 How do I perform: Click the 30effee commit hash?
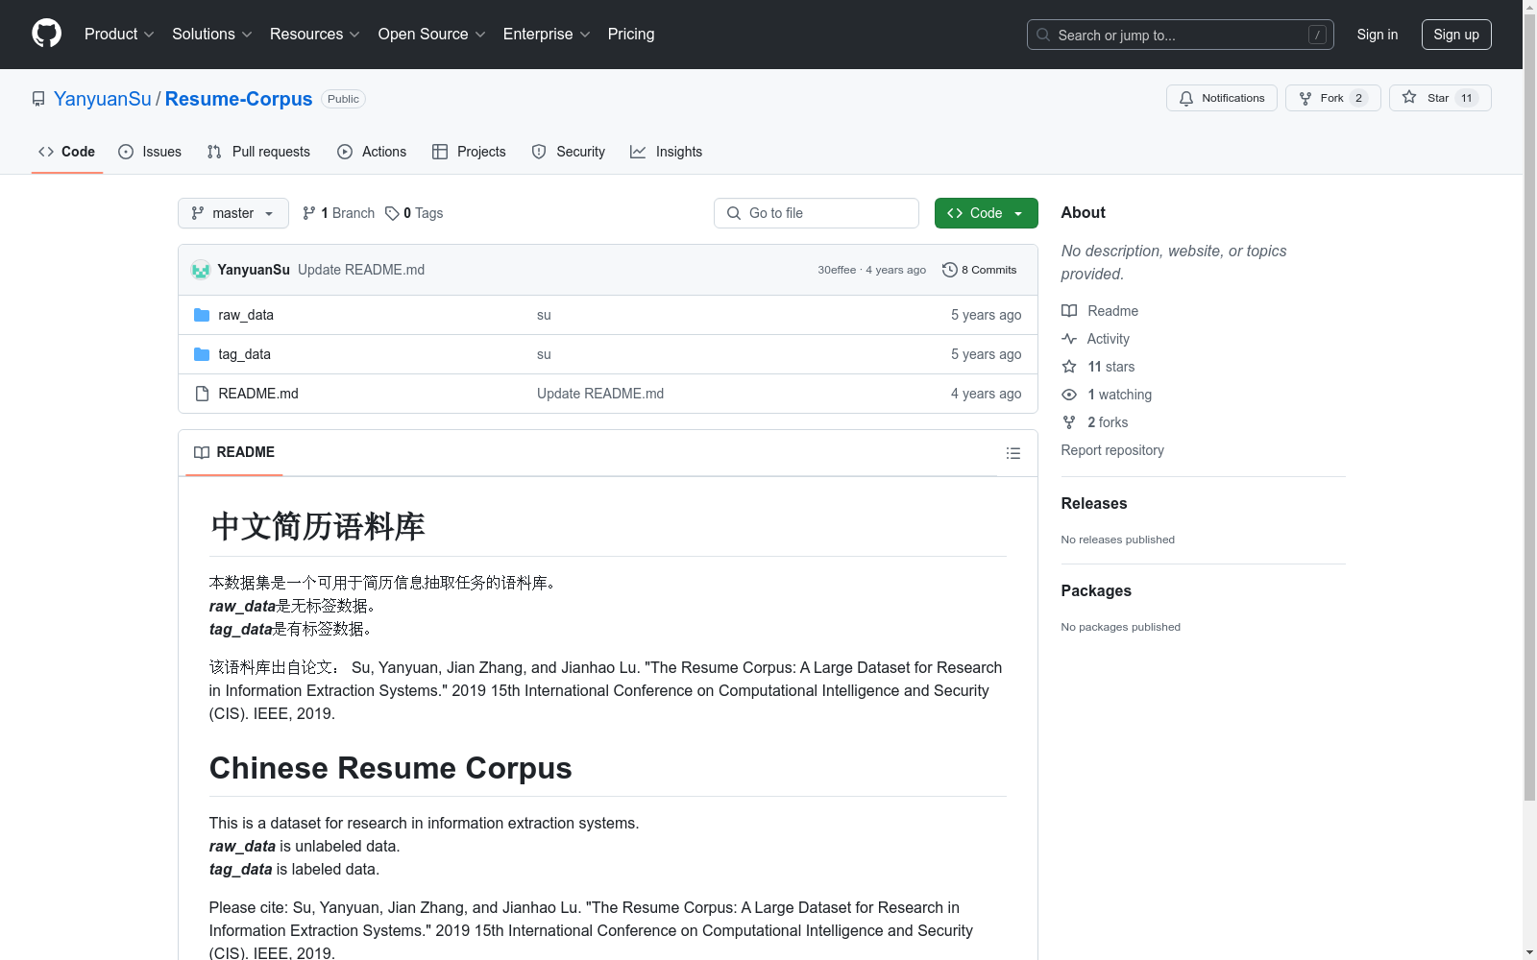pos(837,270)
